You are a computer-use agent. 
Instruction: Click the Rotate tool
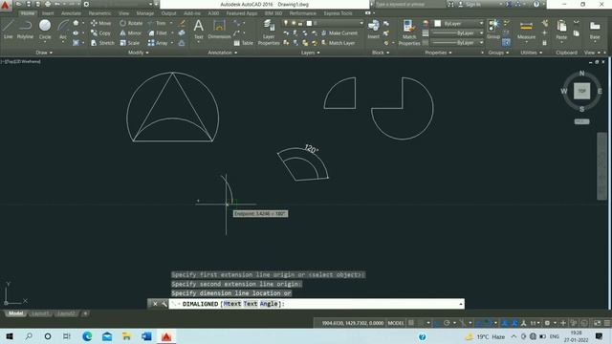(131, 23)
